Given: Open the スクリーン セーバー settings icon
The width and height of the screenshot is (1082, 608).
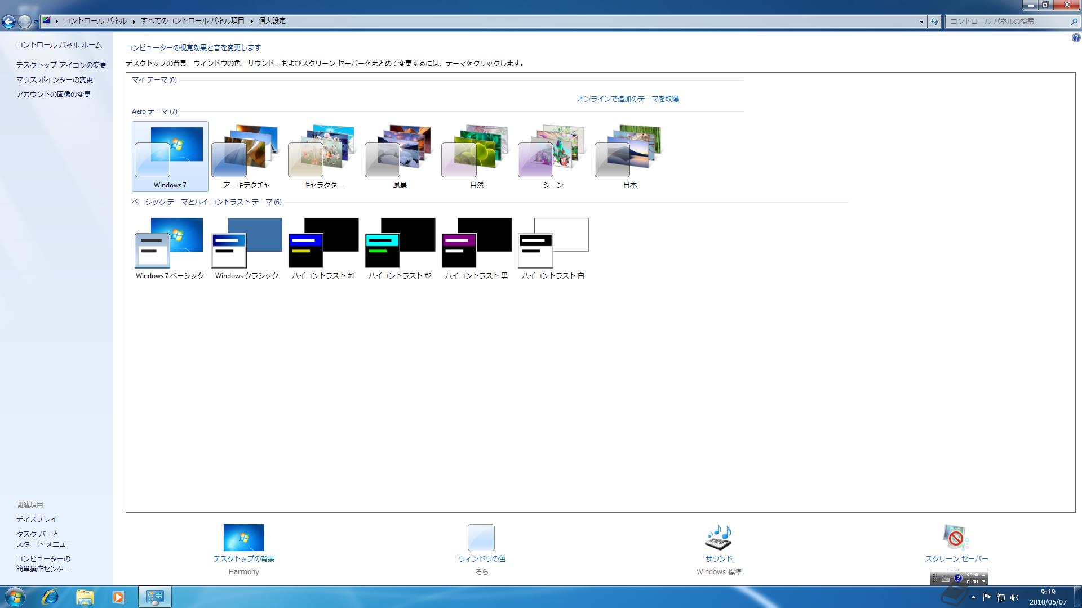Looking at the screenshot, I should 956,538.
